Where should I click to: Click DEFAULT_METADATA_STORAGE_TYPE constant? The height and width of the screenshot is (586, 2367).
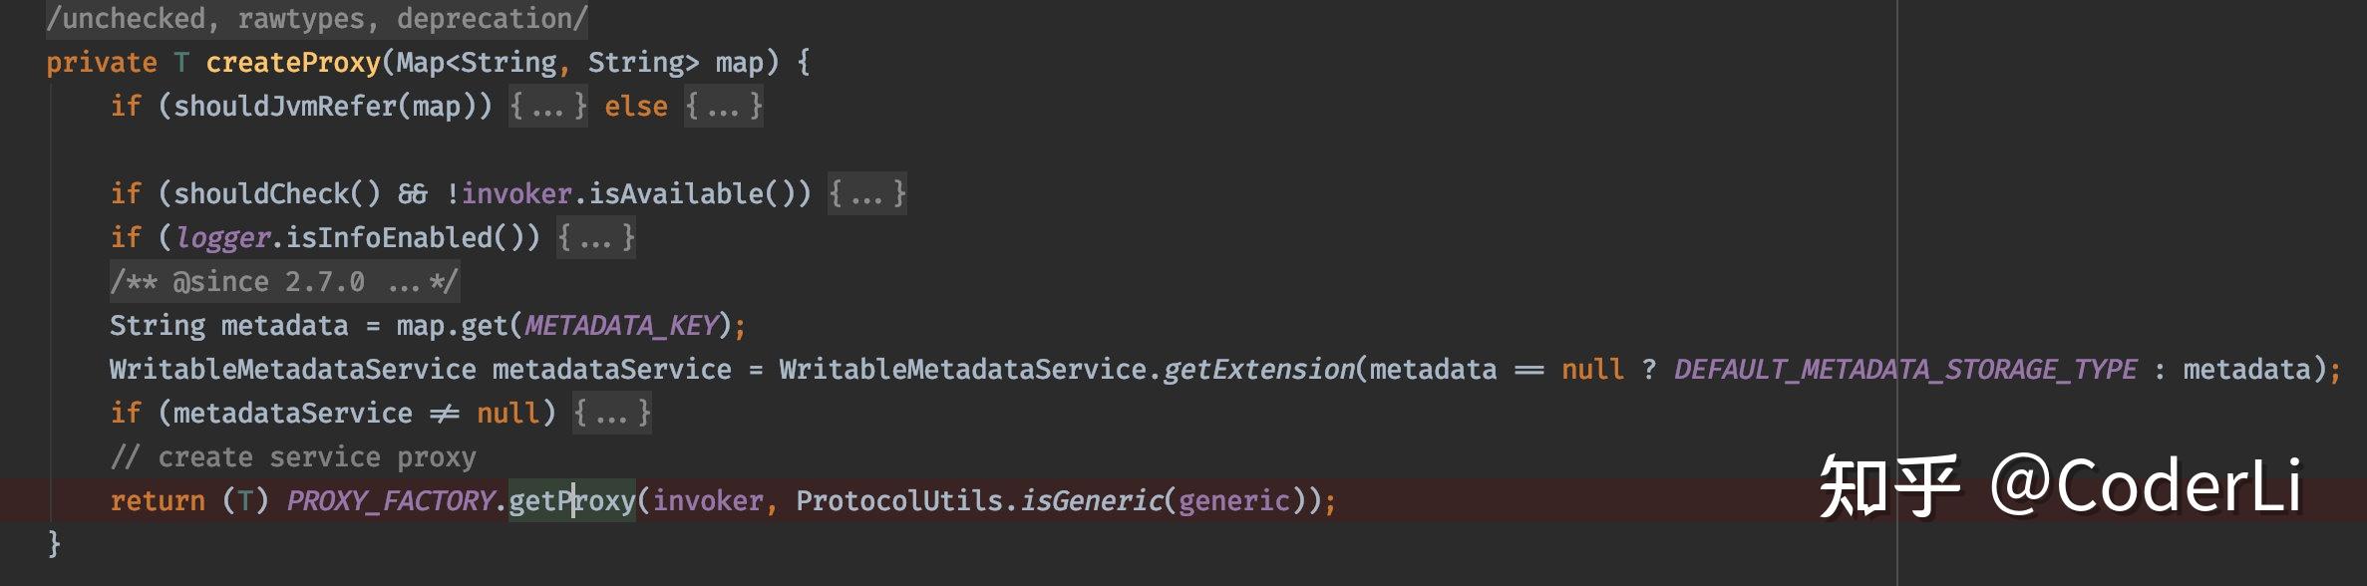click(x=1904, y=369)
